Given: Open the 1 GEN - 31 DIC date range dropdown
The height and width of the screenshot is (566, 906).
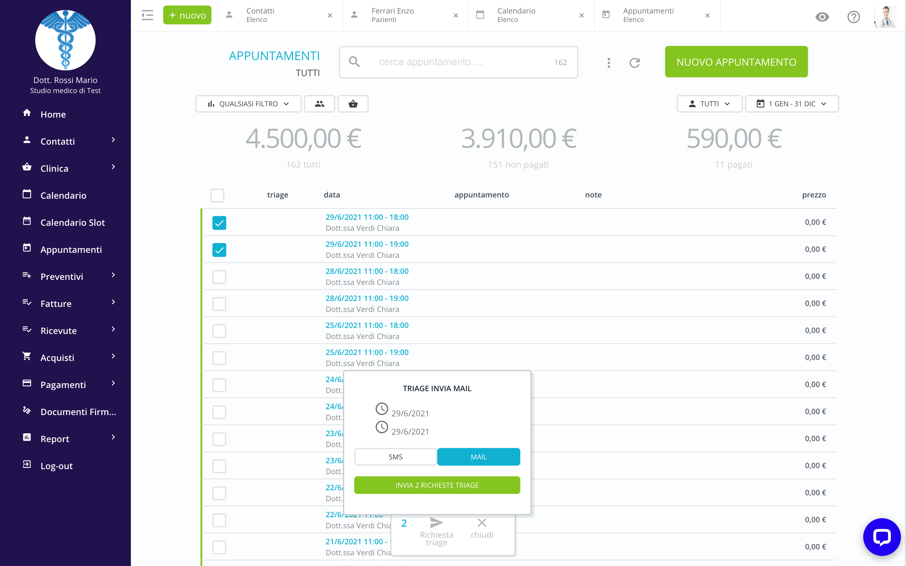Looking at the screenshot, I should (x=791, y=104).
